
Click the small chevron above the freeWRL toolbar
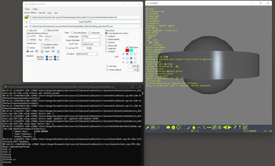coord(243,124)
